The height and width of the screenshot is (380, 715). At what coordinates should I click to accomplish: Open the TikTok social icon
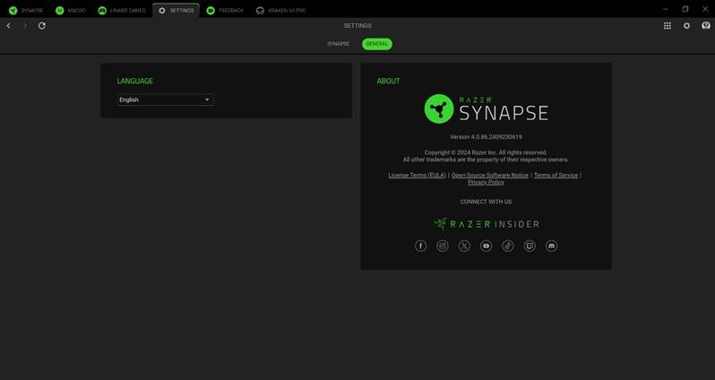tap(507, 246)
